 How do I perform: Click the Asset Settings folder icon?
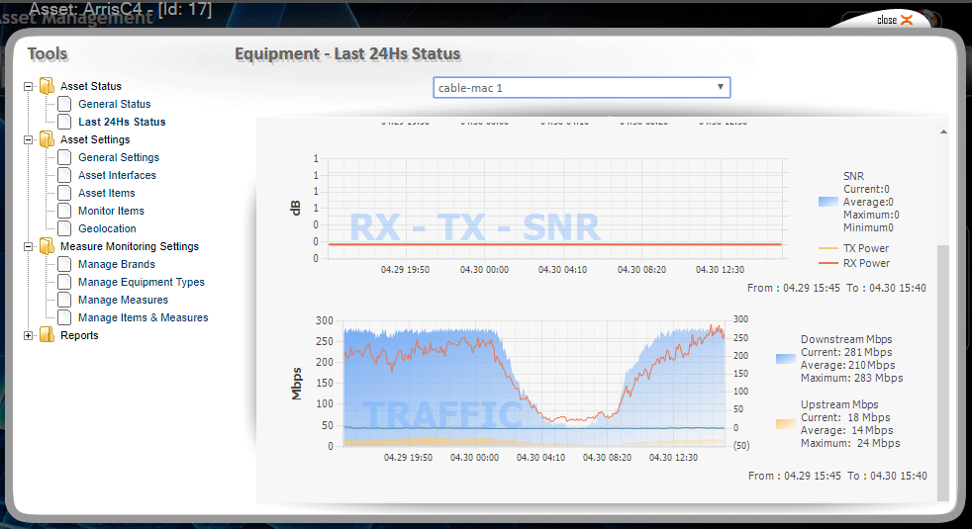[47, 139]
